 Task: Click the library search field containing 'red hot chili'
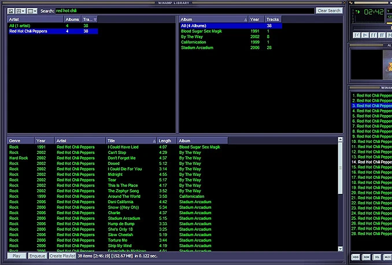point(185,11)
